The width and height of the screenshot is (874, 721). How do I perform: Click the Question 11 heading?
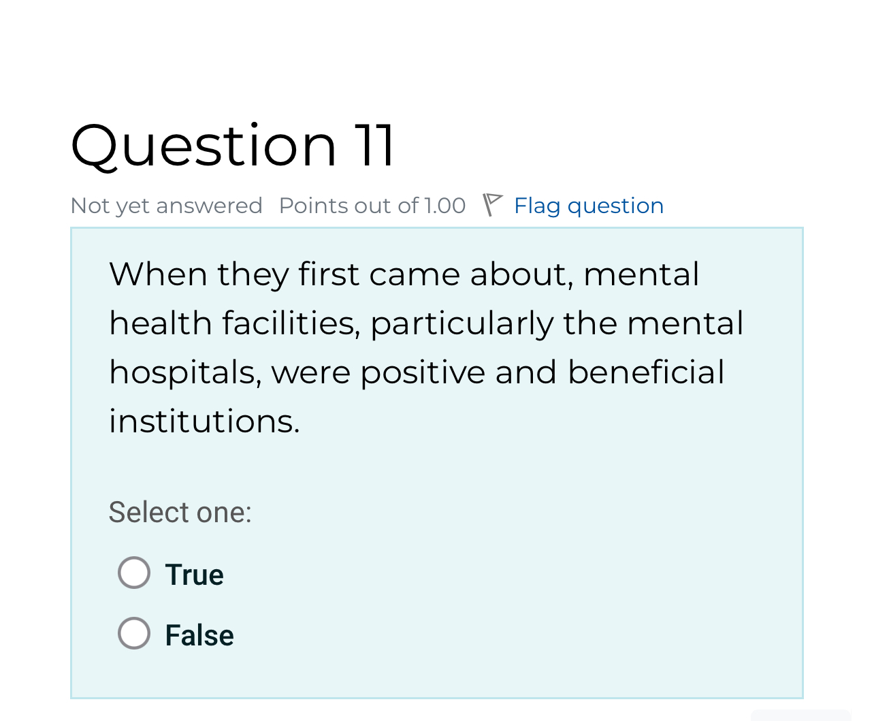click(232, 145)
